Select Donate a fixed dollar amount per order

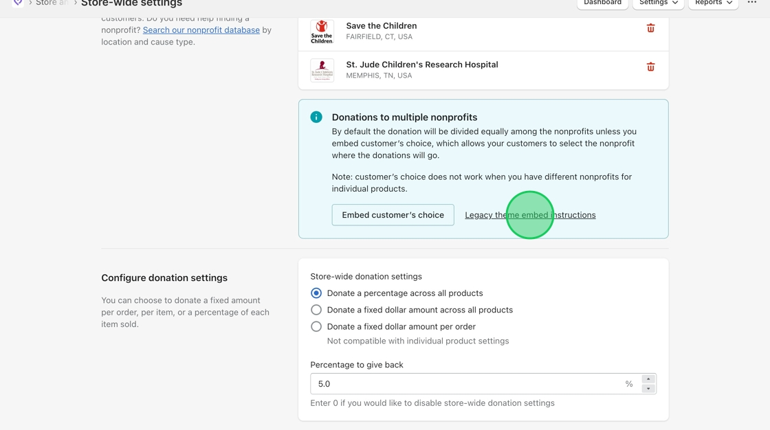pos(316,326)
